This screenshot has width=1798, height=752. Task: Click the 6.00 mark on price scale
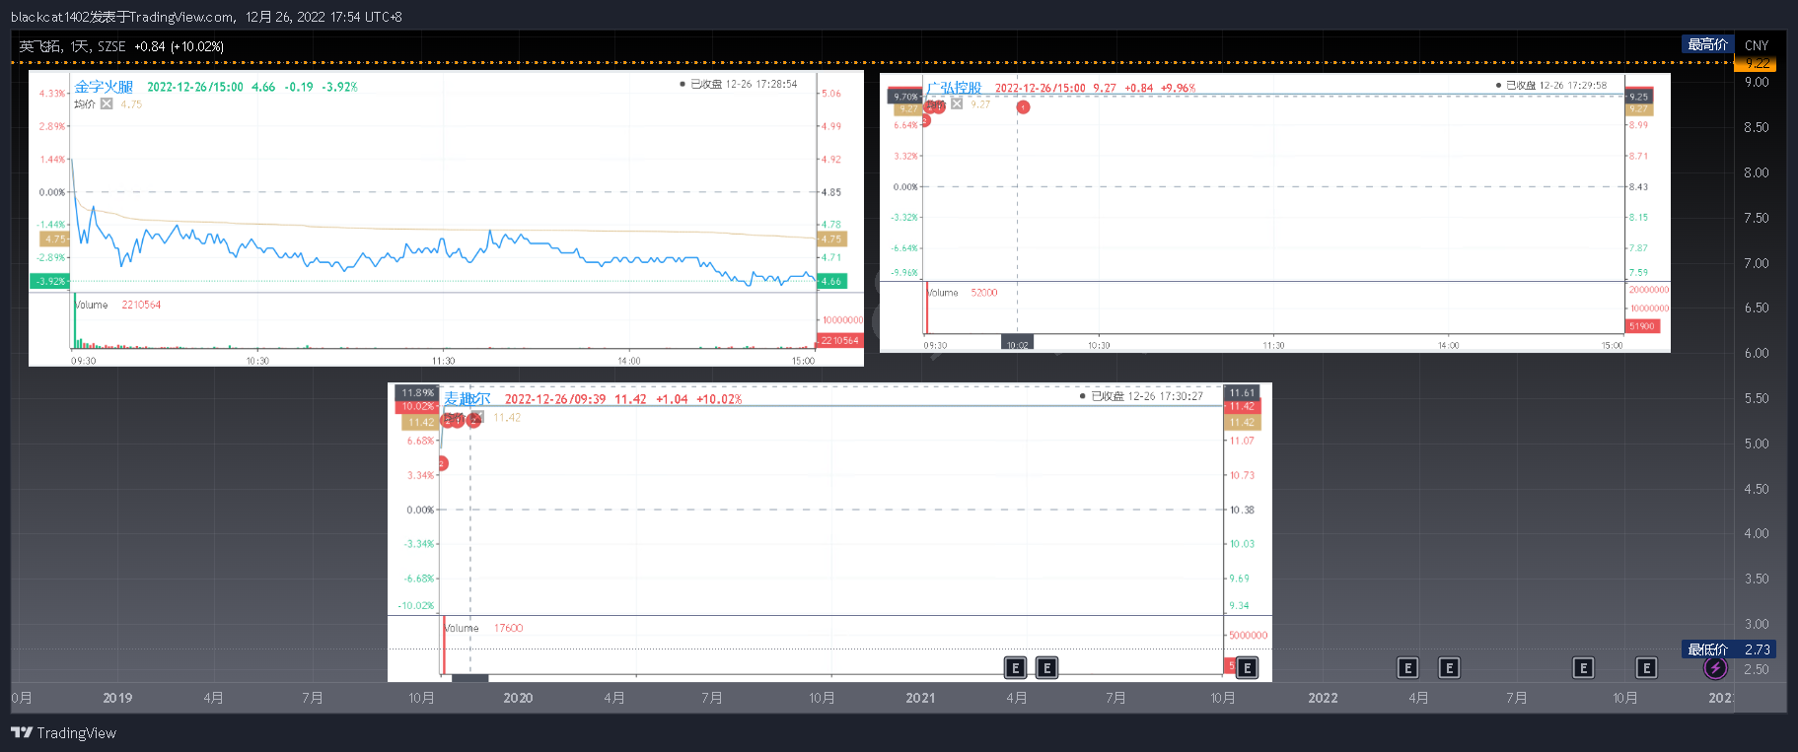[x=1756, y=353]
